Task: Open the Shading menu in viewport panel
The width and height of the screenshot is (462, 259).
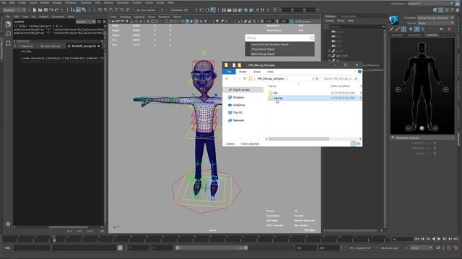Action: point(125,17)
